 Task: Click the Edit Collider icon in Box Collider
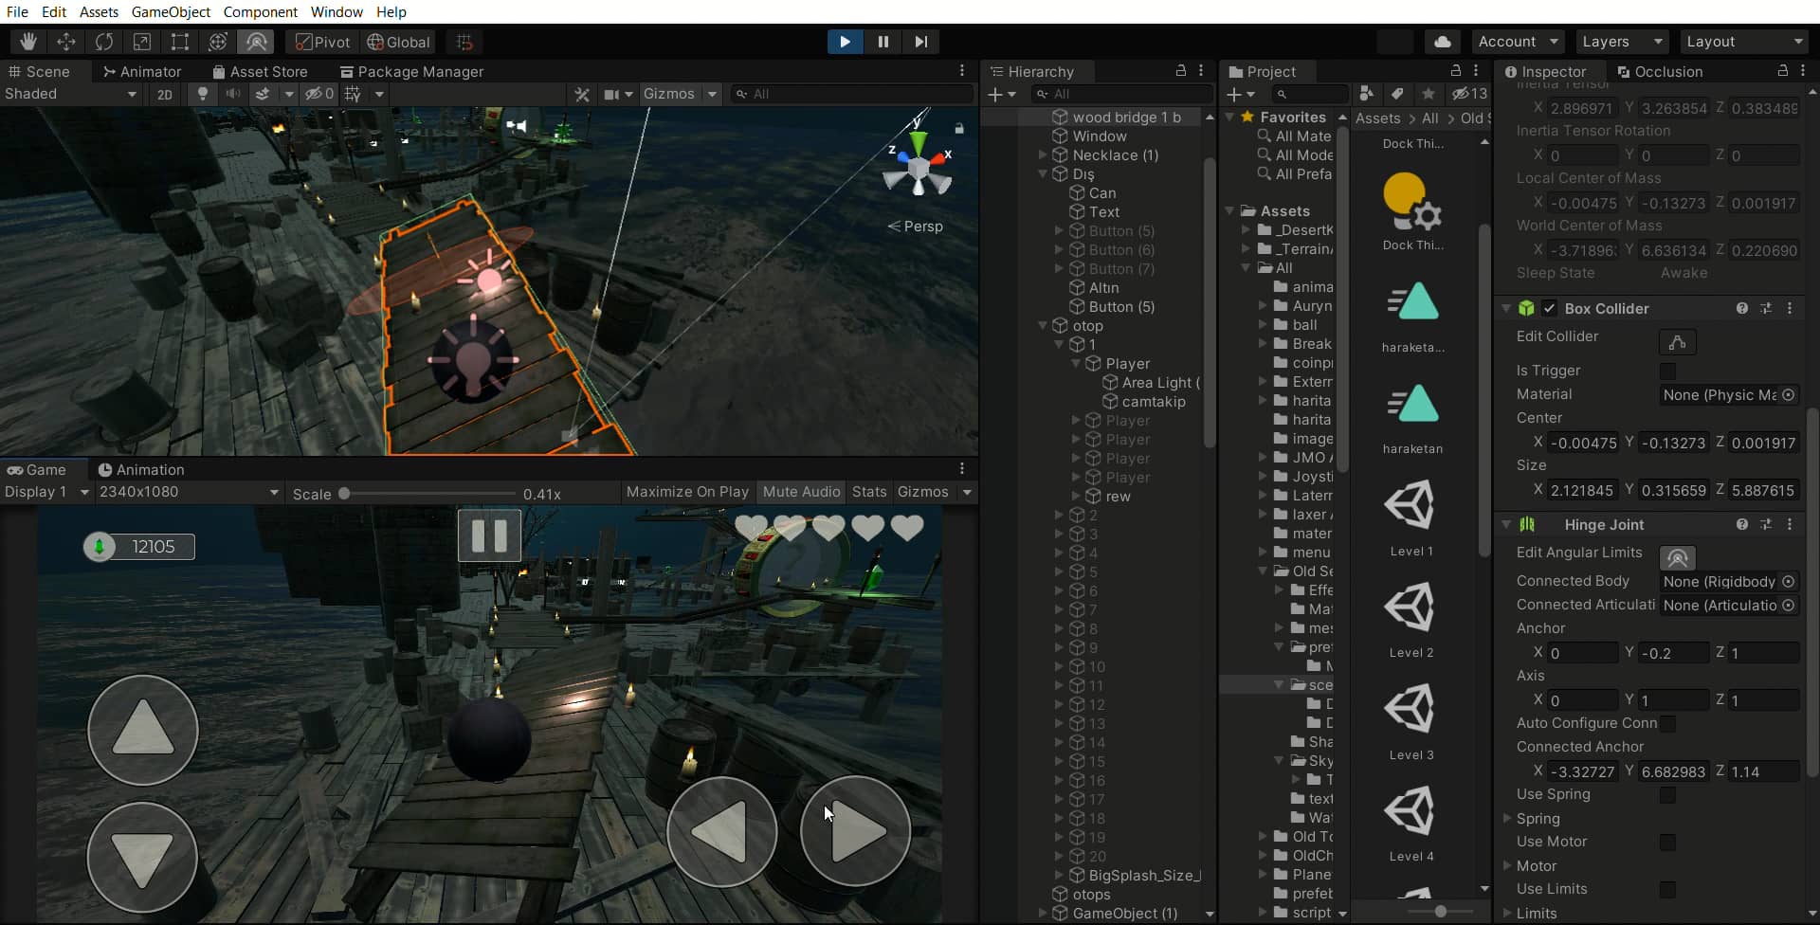pos(1676,342)
